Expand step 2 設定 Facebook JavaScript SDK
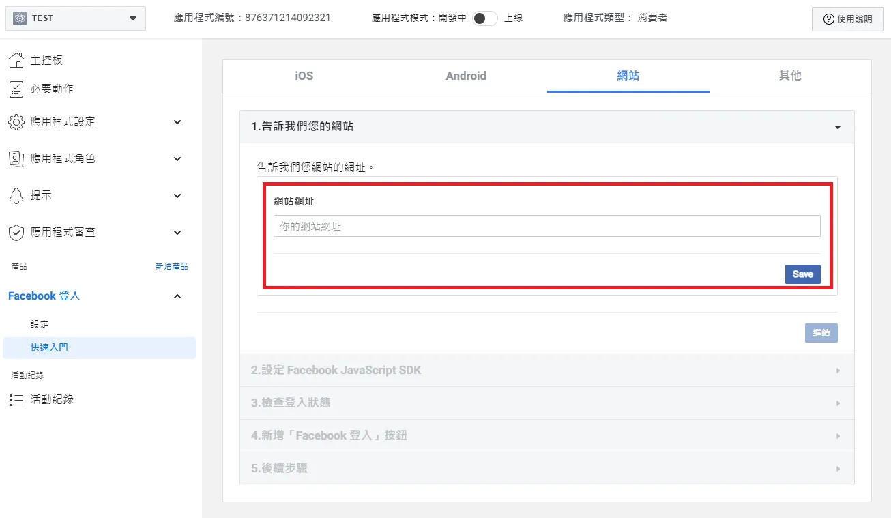The height and width of the screenshot is (518, 891). (x=546, y=371)
